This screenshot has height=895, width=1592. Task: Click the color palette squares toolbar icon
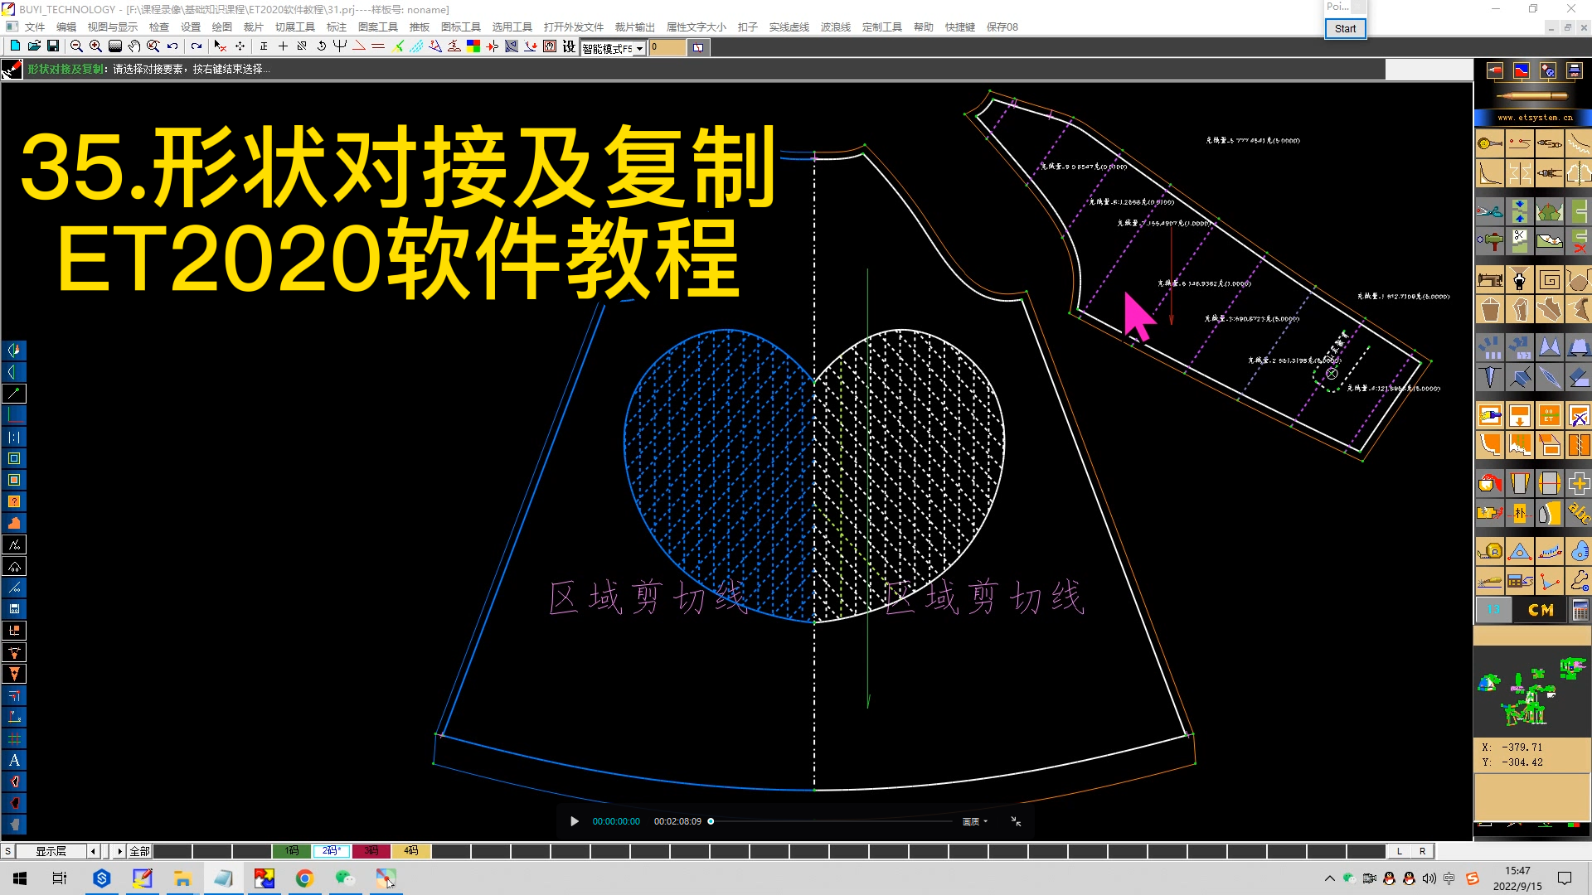473,46
